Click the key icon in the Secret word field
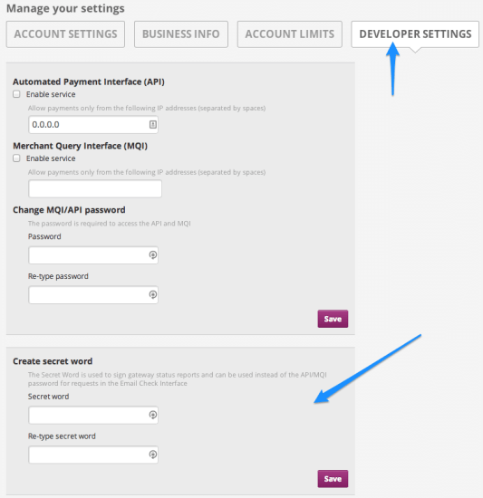This screenshot has width=483, height=498. (153, 415)
